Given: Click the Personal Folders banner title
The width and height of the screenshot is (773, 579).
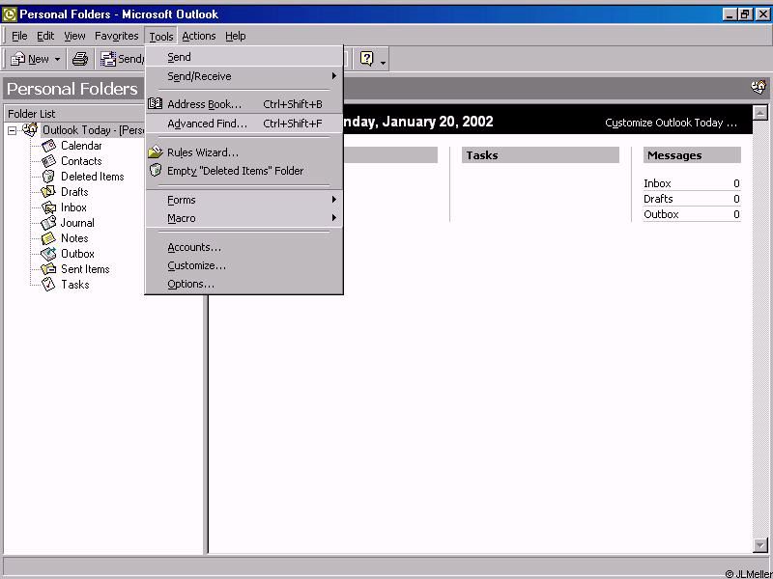Looking at the screenshot, I should coord(72,89).
